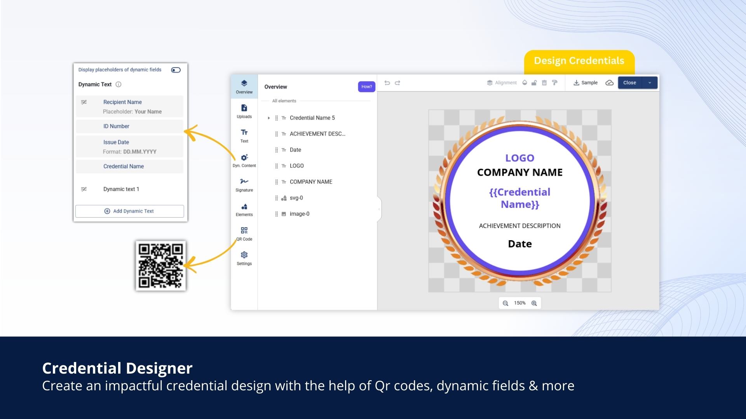Switch to the Overview tab
The height and width of the screenshot is (419, 746).
coord(244,87)
